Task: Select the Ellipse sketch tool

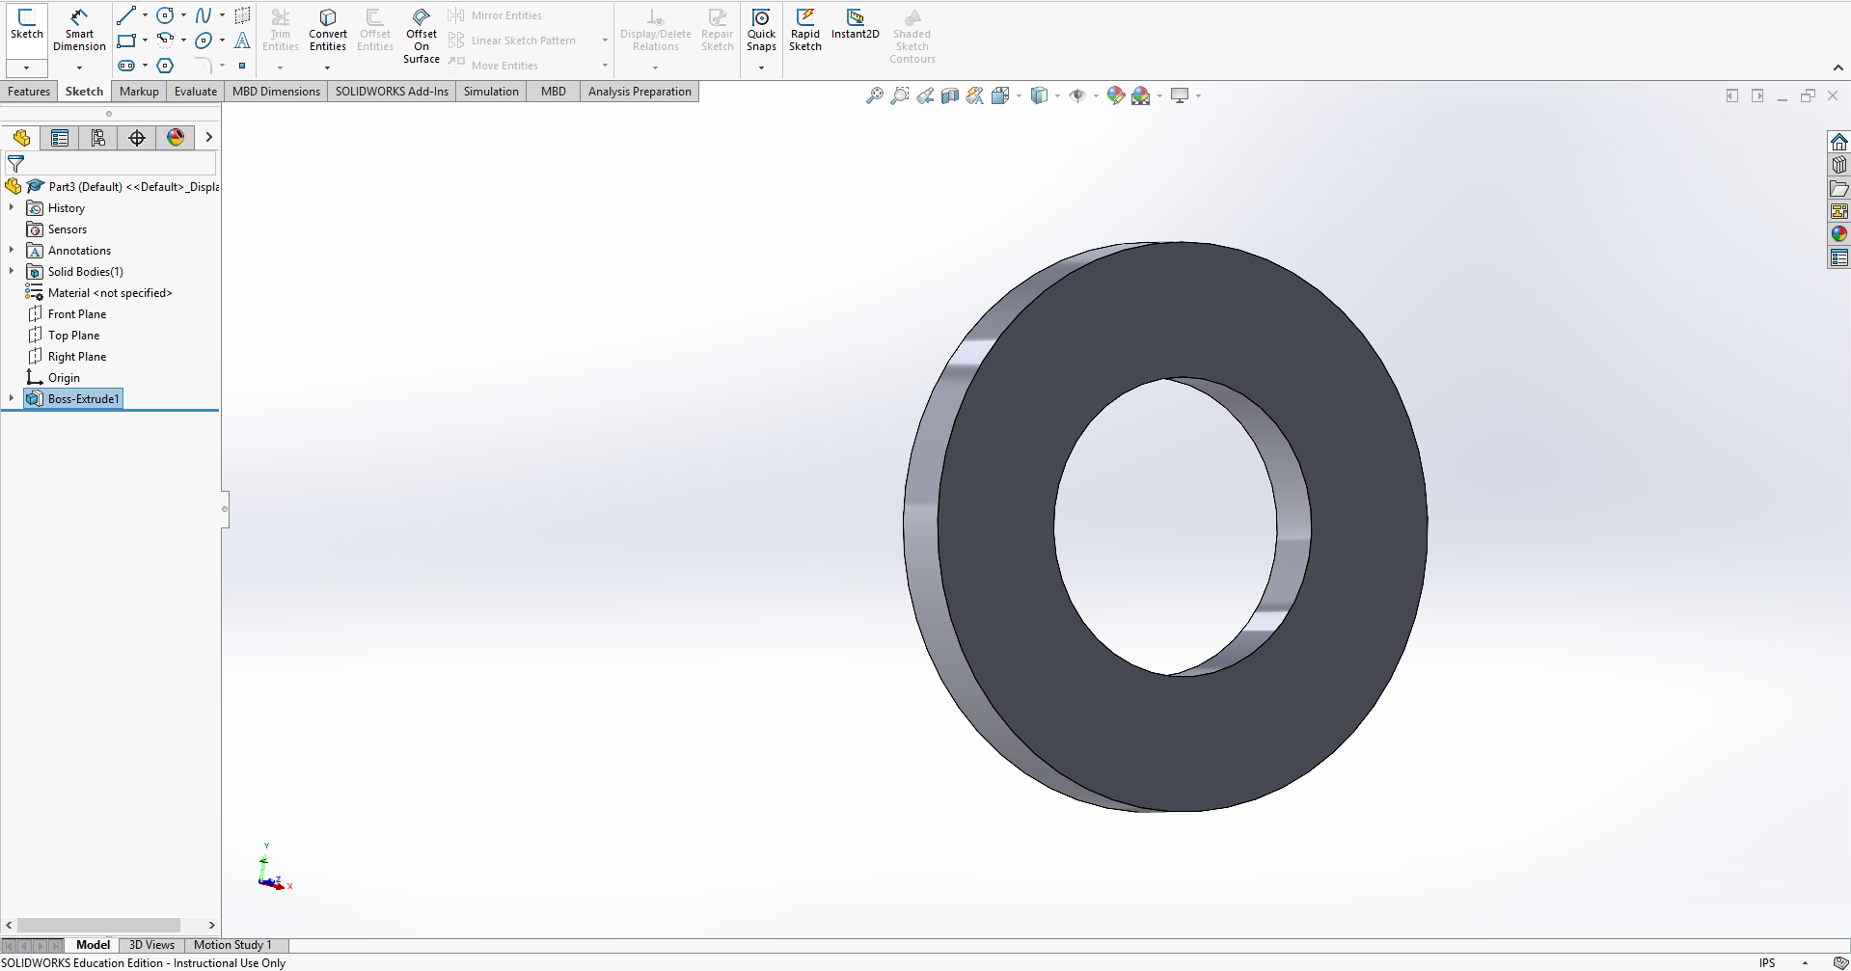Action: click(x=204, y=40)
